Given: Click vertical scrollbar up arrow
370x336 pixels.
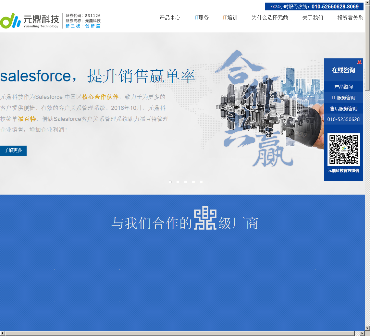Looking at the screenshot, I should [367, 2].
